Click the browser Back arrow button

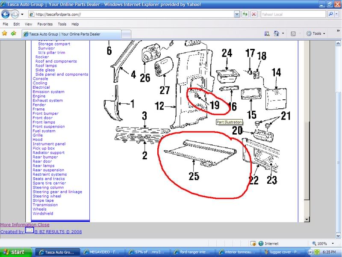(x=6, y=15)
